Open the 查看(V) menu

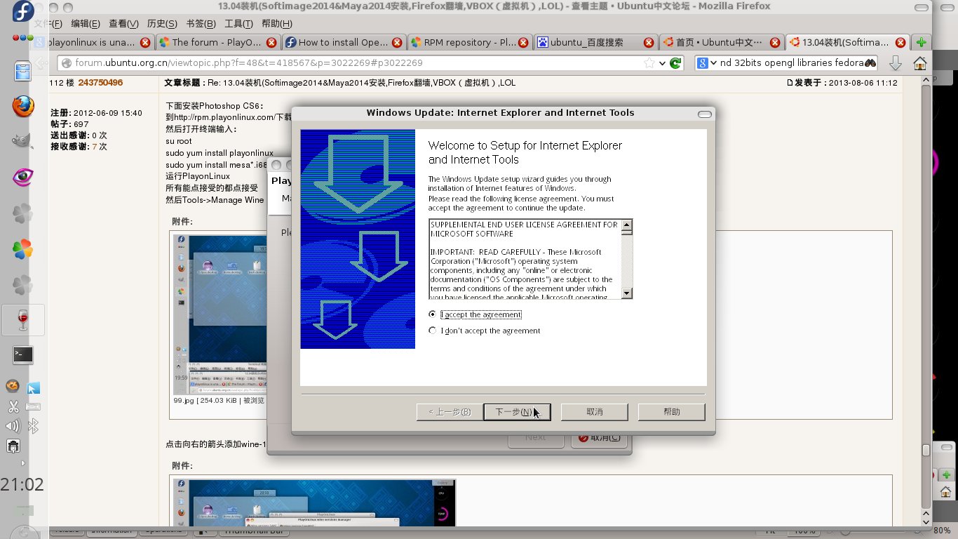123,24
